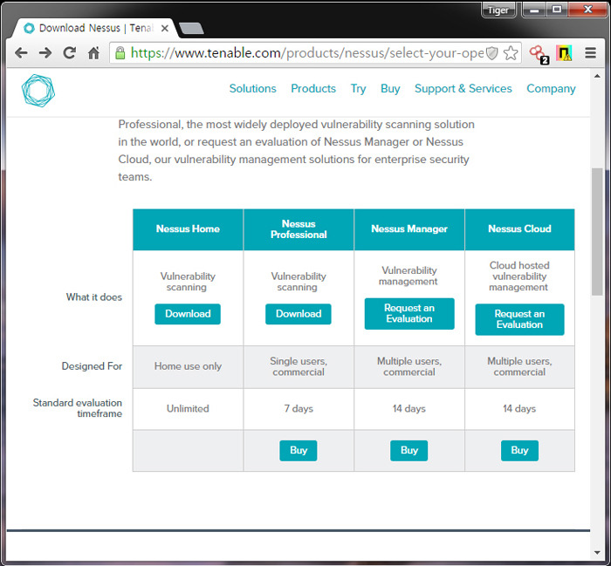Open the Support & Services menu
Screen dimensions: 611x566
pos(463,89)
